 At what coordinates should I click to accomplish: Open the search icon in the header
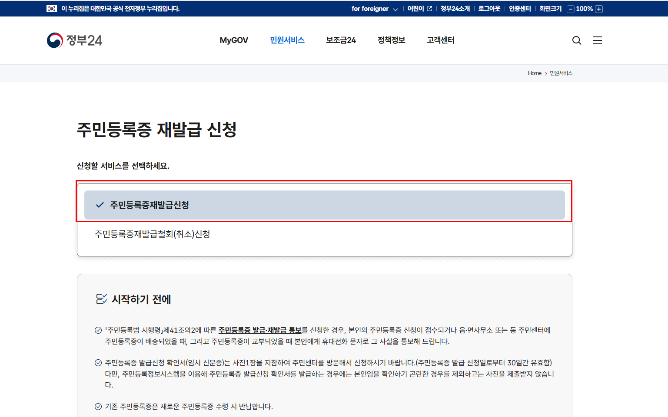[577, 40]
